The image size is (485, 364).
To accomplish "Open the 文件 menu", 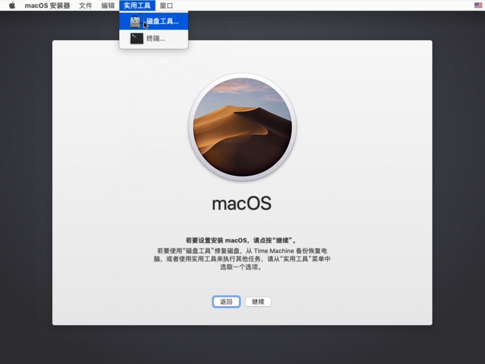I will [x=85, y=5].
